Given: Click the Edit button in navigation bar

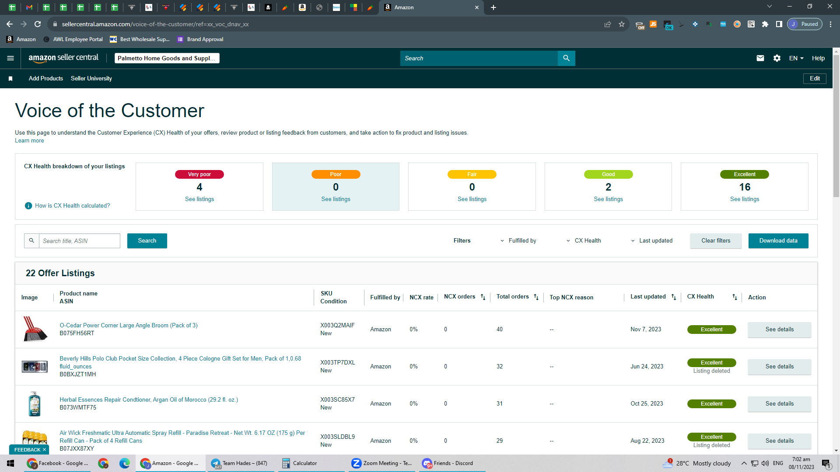Looking at the screenshot, I should pos(815,79).
